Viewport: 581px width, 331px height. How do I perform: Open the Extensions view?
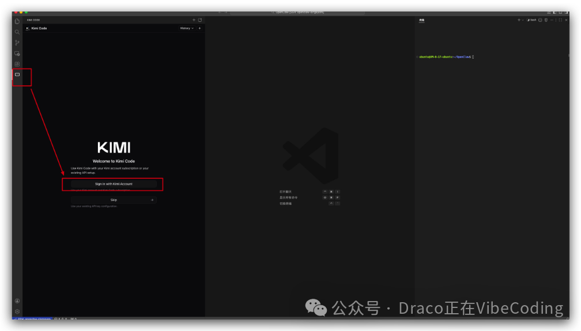tap(17, 64)
